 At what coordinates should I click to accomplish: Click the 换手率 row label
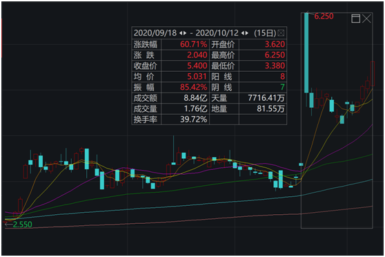click(146, 120)
